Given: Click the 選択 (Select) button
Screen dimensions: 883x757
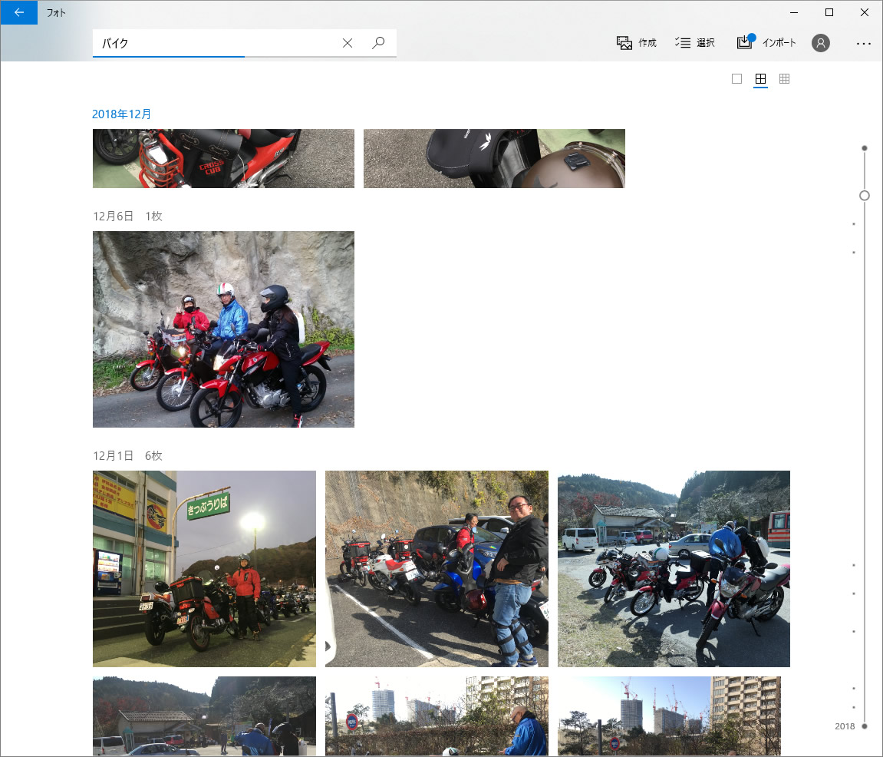Looking at the screenshot, I should [x=695, y=43].
